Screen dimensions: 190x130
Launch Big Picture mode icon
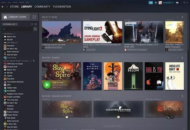(177, 3)
